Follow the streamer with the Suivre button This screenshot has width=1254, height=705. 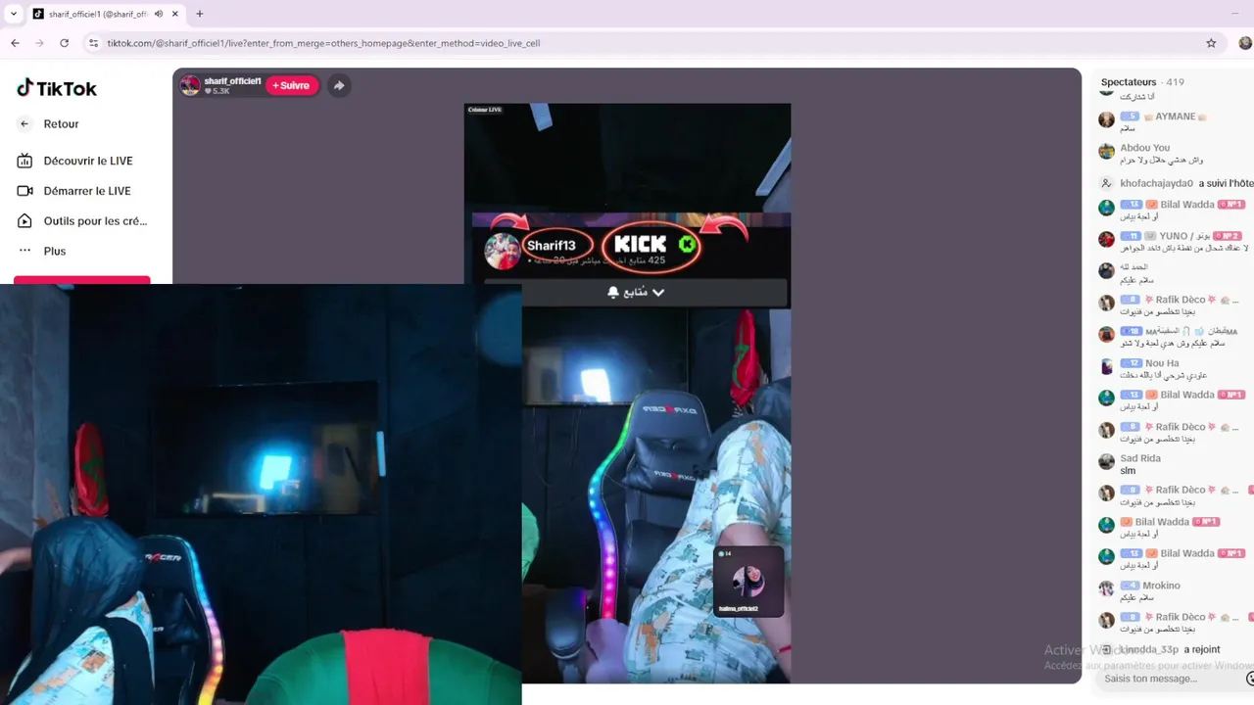(292, 85)
